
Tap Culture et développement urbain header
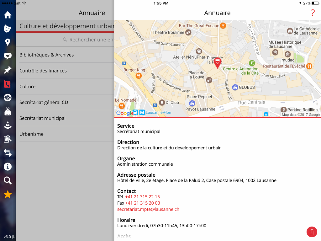[67, 26]
